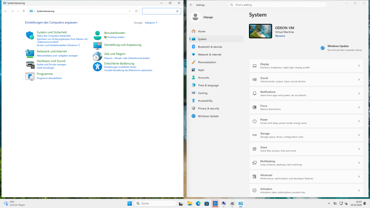Click the Hardware und Sound printer icon
The width and height of the screenshot is (370, 208).
(x=30, y=65)
